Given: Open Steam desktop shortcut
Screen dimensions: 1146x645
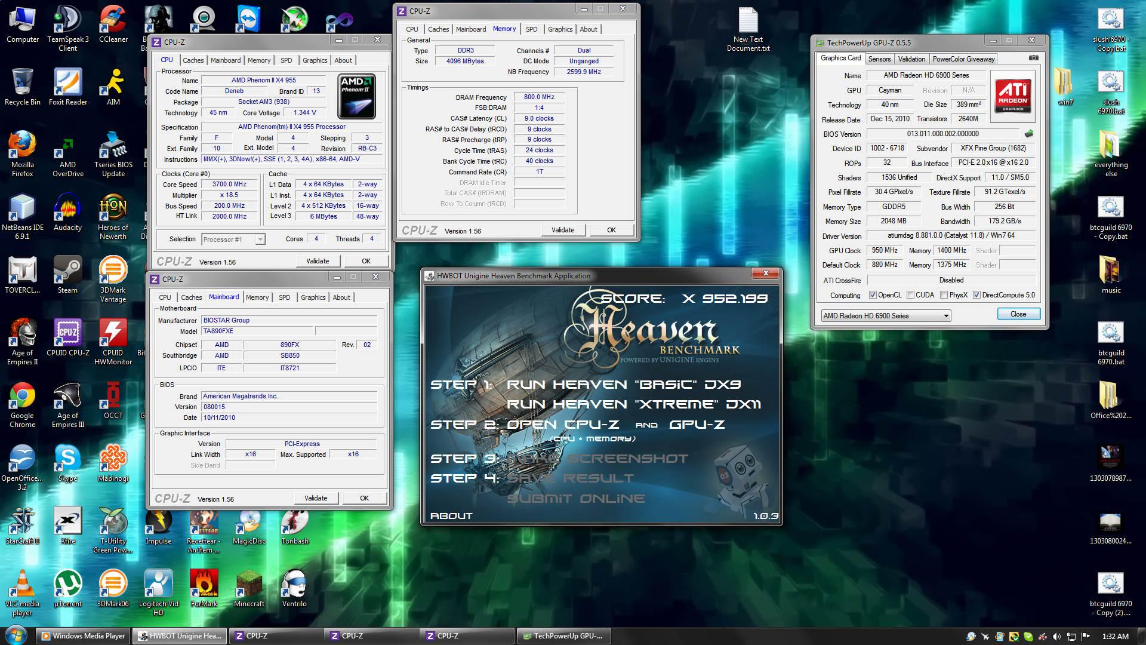Looking at the screenshot, I should [67, 275].
